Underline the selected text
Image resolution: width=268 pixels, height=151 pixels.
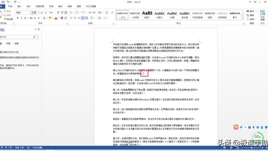pyautogui.click(x=25, y=18)
